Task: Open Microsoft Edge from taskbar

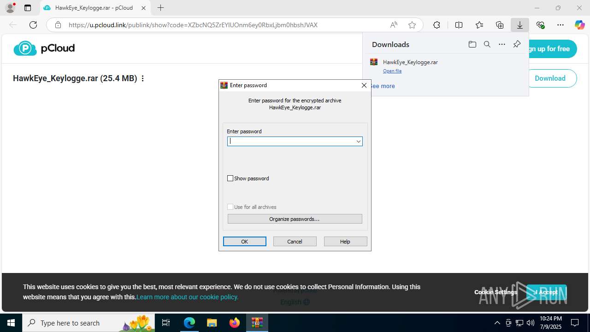Action: point(189,323)
